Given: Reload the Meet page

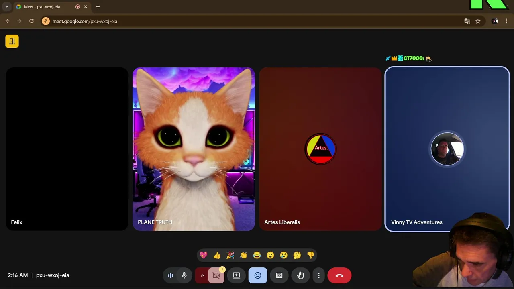Looking at the screenshot, I should (x=31, y=21).
